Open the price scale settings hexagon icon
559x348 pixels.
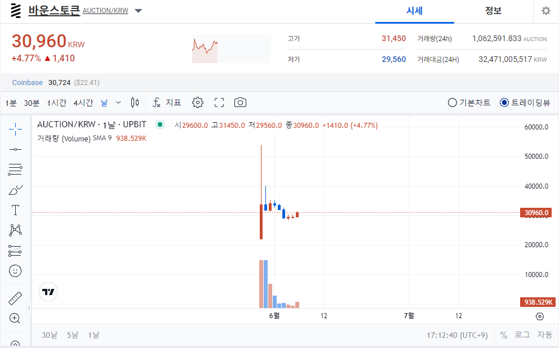[540, 316]
